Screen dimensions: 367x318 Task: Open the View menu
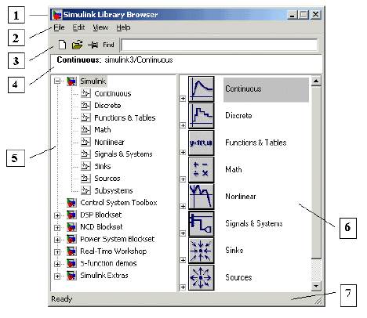coord(100,27)
